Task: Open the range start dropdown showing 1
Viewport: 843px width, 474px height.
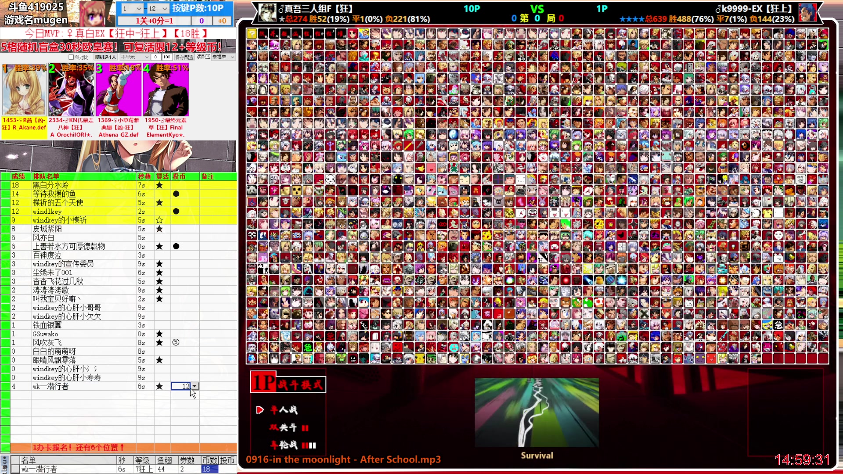Action: pyautogui.click(x=132, y=8)
